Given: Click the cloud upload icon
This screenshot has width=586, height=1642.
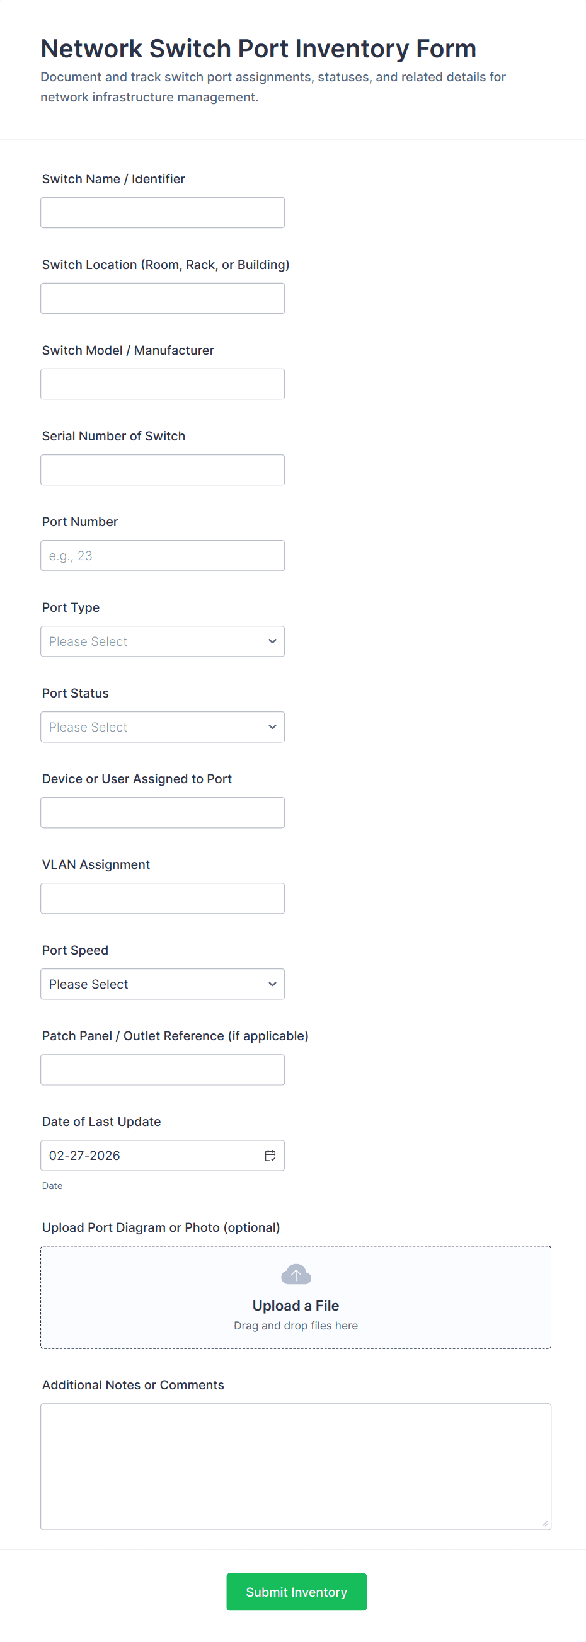Looking at the screenshot, I should [296, 1275].
